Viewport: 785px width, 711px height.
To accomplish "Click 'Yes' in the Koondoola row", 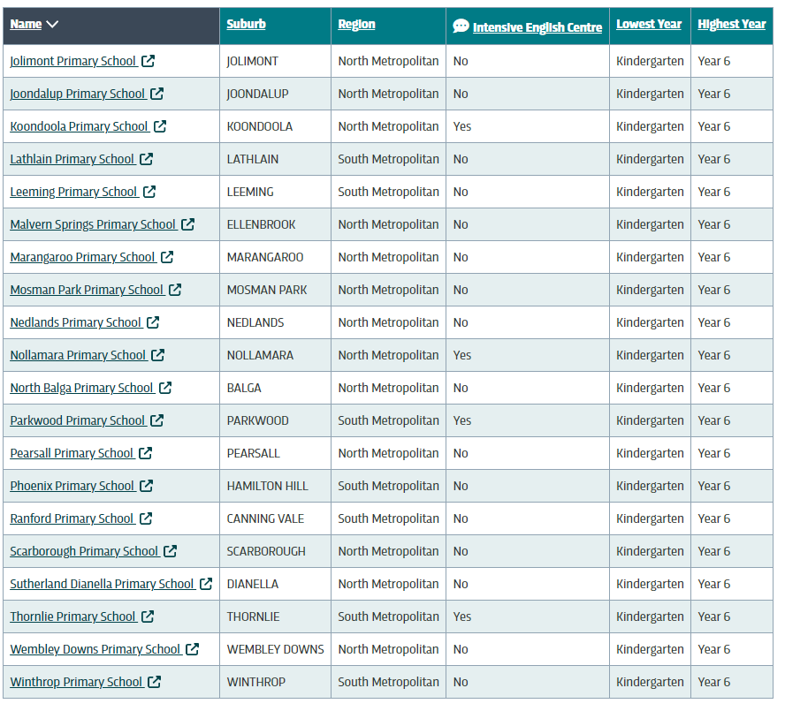I will coord(462,126).
